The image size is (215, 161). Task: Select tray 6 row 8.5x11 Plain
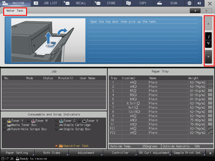[x=161, y=103]
